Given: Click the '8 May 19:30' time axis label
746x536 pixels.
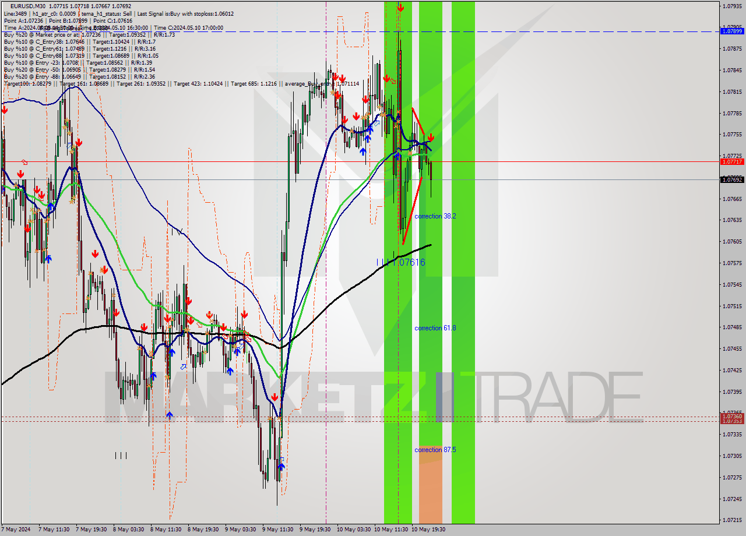Looking at the screenshot, I should click(203, 530).
